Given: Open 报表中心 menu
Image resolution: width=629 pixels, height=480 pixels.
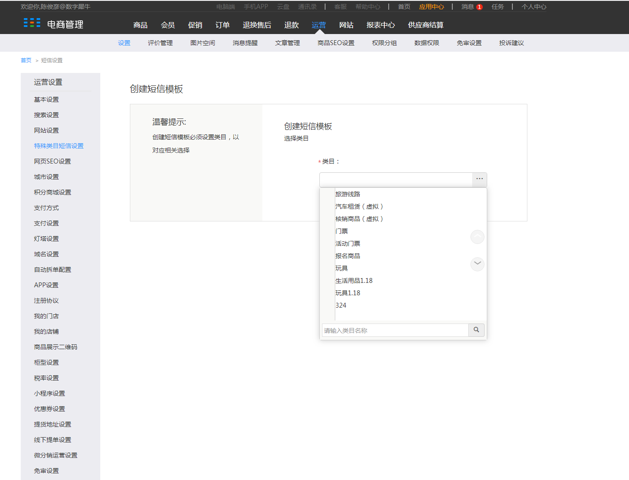Looking at the screenshot, I should tap(381, 25).
